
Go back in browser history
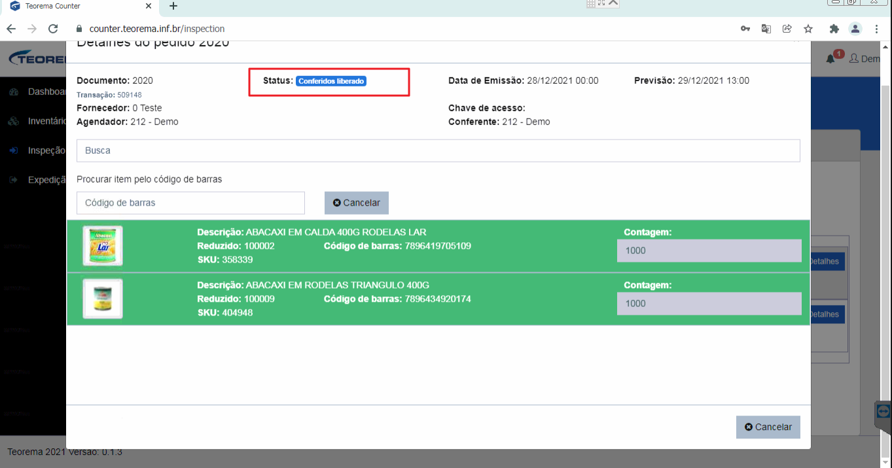(11, 29)
